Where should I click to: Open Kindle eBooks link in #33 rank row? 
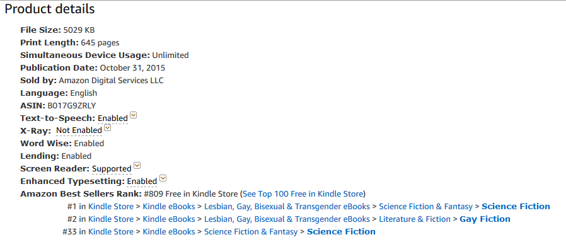point(169,231)
